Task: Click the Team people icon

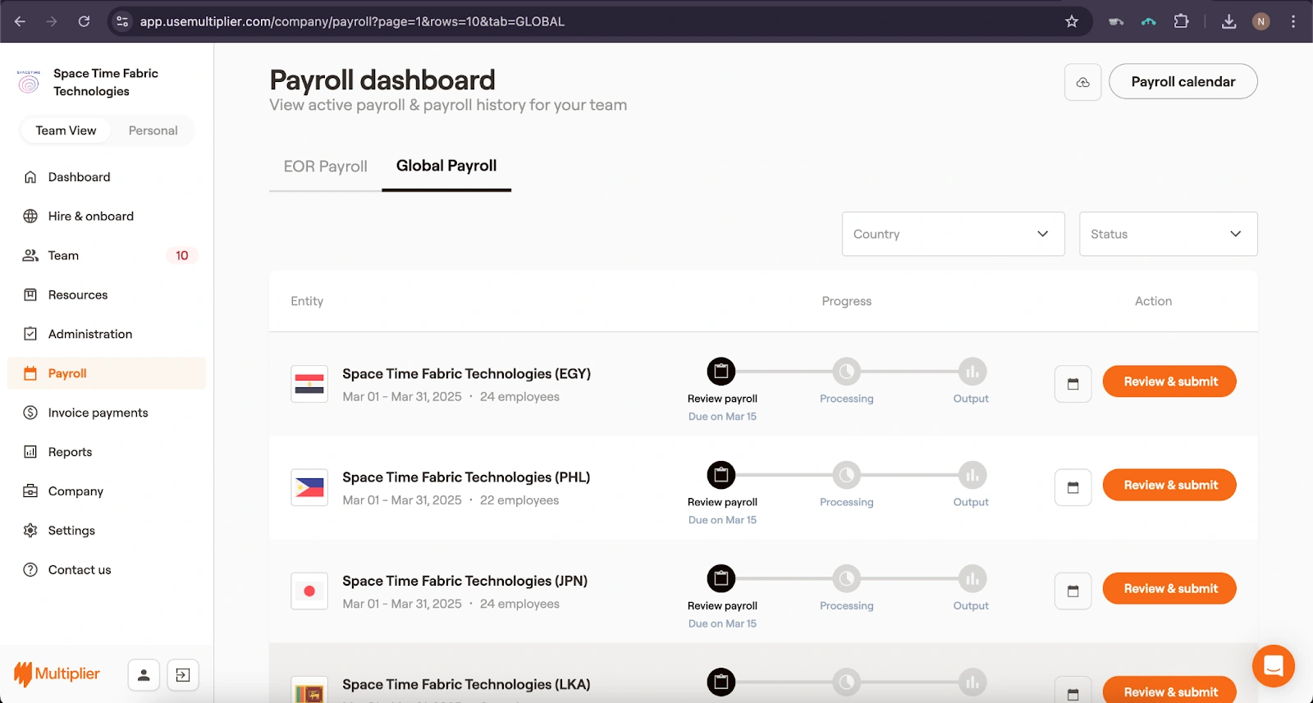Action: tap(30, 256)
